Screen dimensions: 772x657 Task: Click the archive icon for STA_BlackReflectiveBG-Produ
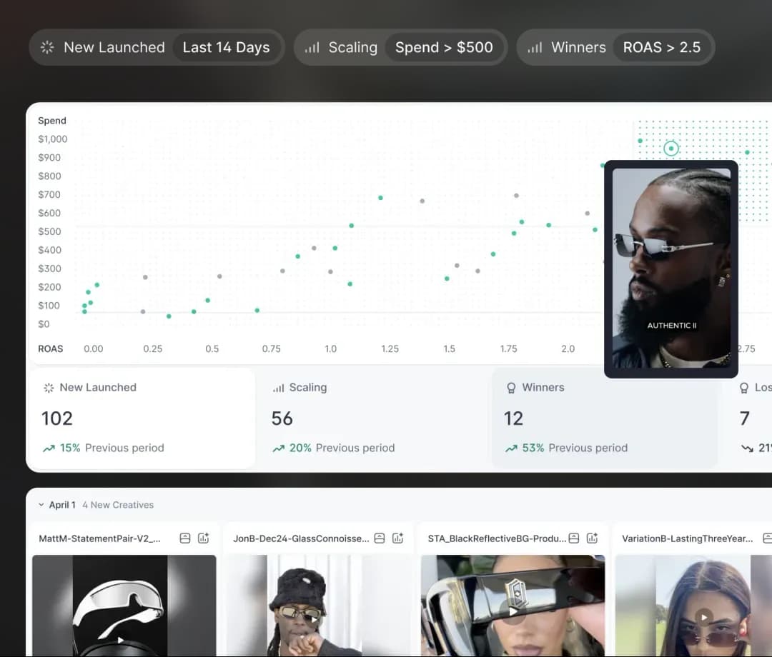tap(574, 538)
